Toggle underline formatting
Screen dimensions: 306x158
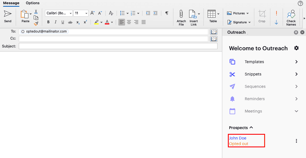coord(63,22)
